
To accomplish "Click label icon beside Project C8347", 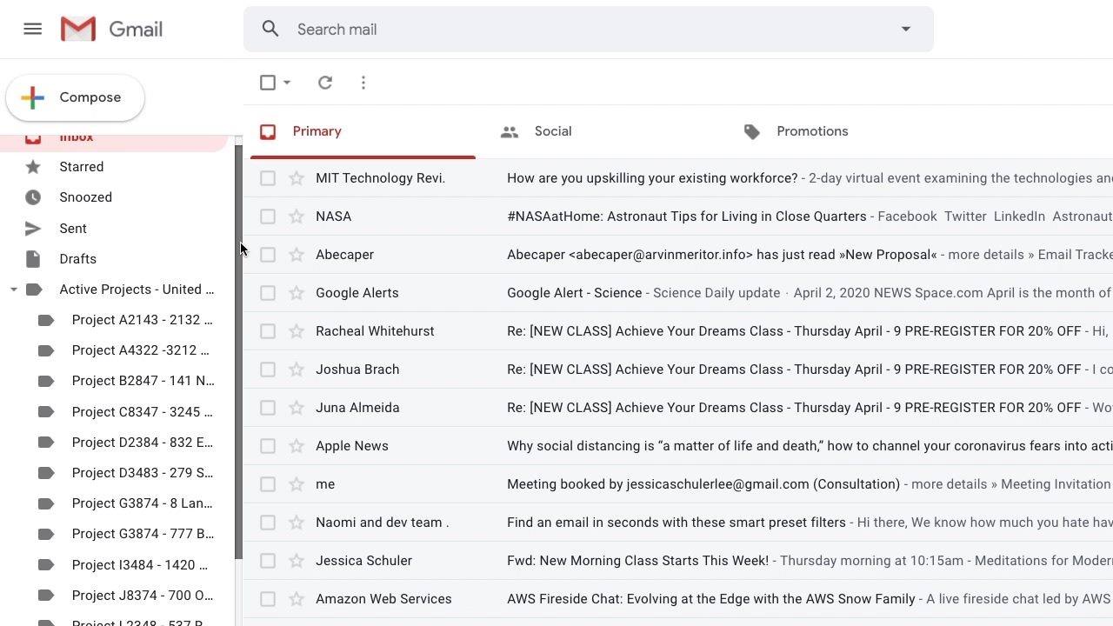I will [46, 412].
